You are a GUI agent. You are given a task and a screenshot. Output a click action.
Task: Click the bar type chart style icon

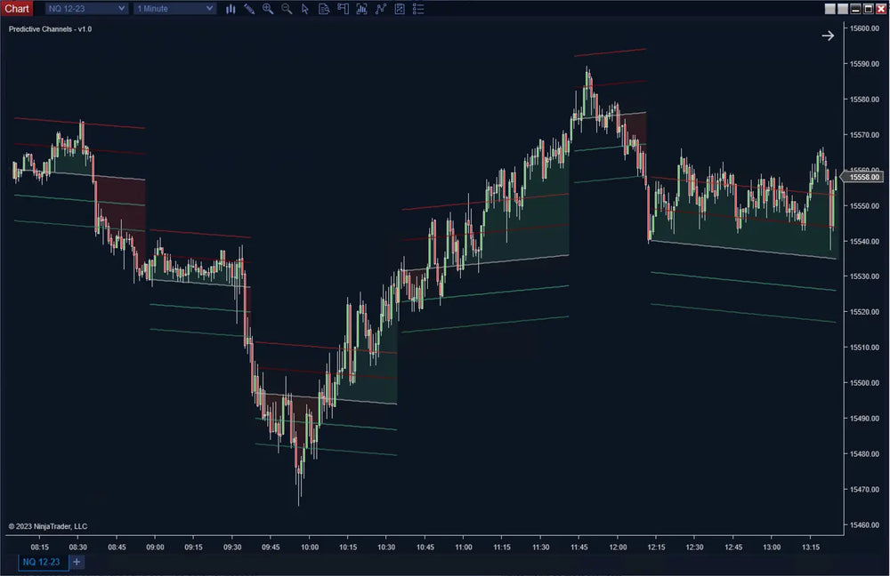click(231, 9)
